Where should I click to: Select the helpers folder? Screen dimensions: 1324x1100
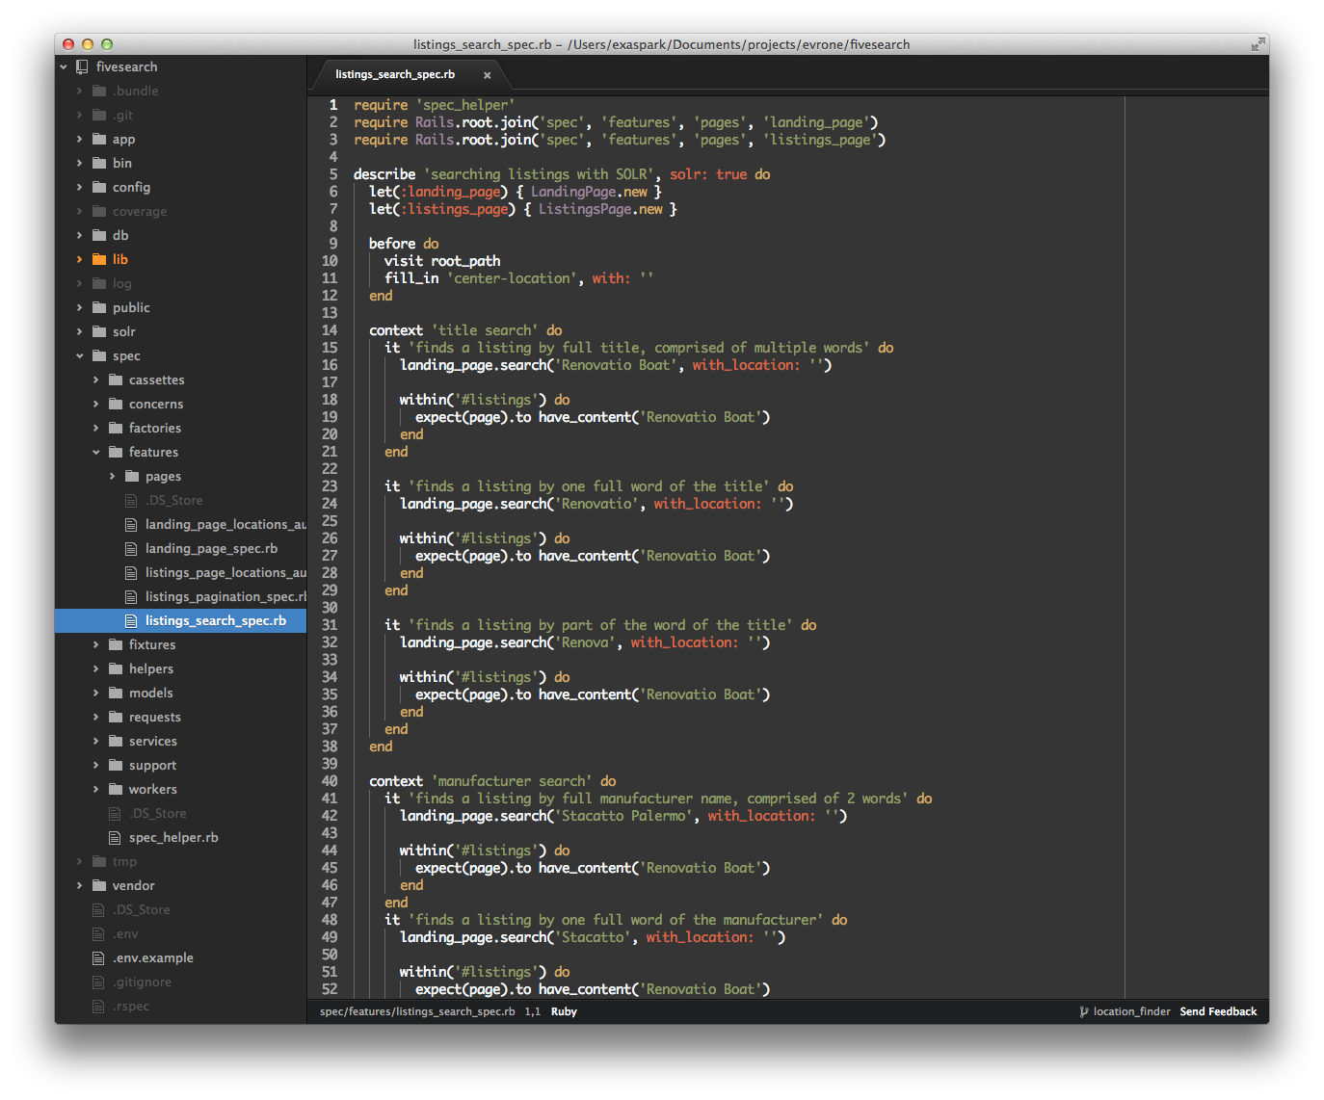click(x=151, y=668)
